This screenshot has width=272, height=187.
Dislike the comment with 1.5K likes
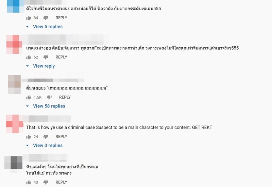(x=49, y=97)
